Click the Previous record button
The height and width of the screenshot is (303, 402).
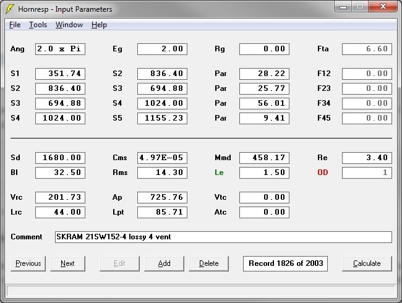[x=28, y=263]
